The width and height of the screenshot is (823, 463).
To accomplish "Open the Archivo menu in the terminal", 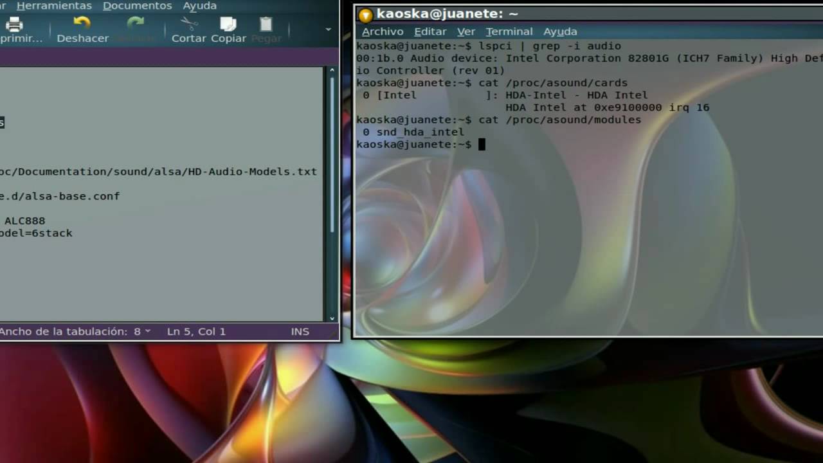I will point(383,32).
